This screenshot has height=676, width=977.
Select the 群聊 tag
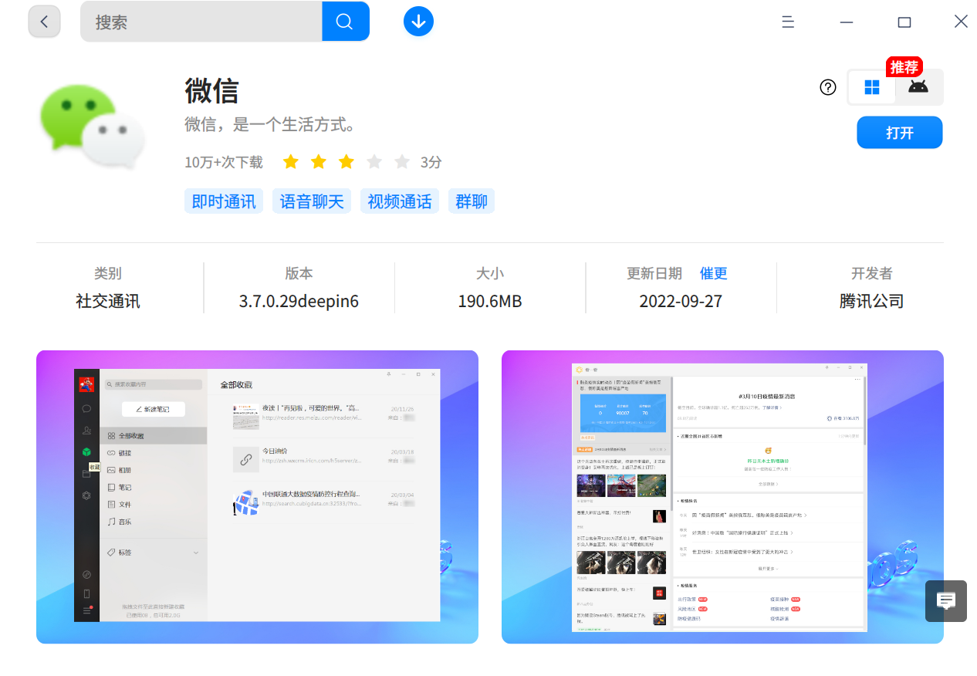[x=472, y=201]
